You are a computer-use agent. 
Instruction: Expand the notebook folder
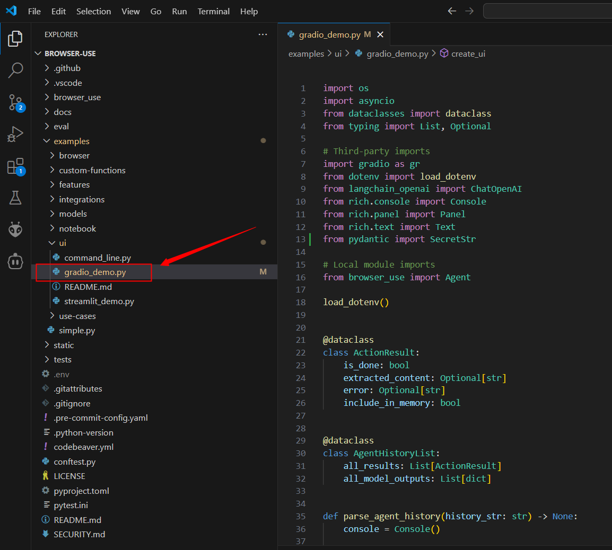point(154,228)
